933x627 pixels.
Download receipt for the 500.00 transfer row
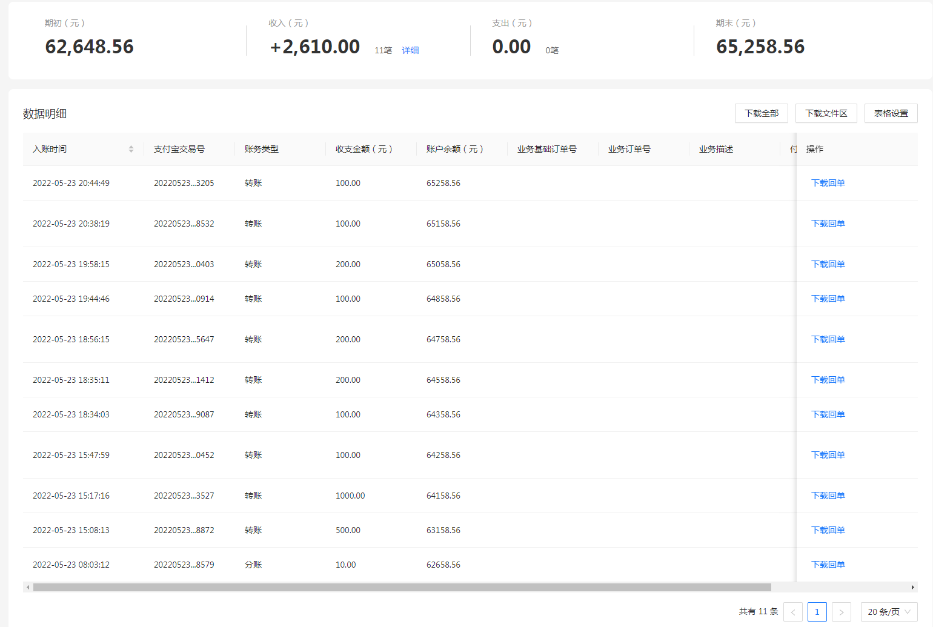pyautogui.click(x=828, y=530)
